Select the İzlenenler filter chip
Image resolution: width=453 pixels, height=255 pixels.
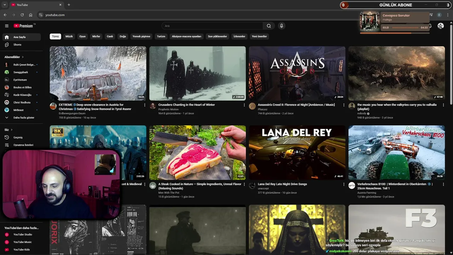pos(239,36)
